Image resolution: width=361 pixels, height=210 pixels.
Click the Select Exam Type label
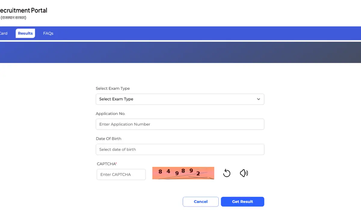coord(113,88)
